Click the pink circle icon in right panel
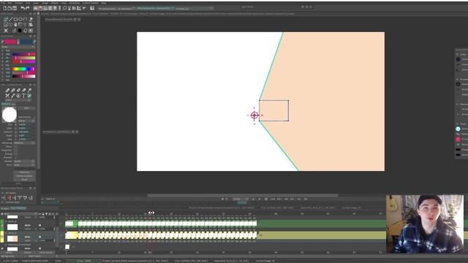Viewport: 468px width, 263px height. (458, 139)
